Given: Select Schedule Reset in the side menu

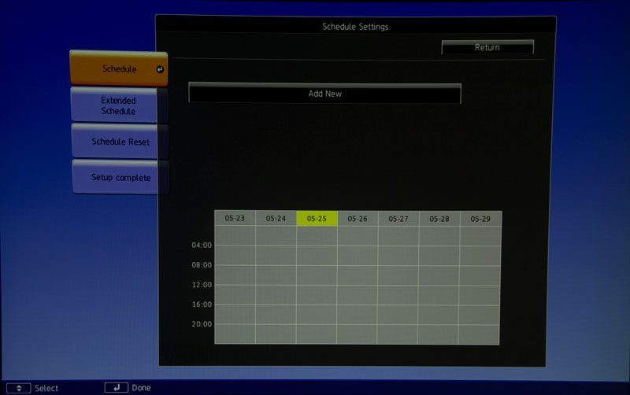Looking at the screenshot, I should click(120, 142).
